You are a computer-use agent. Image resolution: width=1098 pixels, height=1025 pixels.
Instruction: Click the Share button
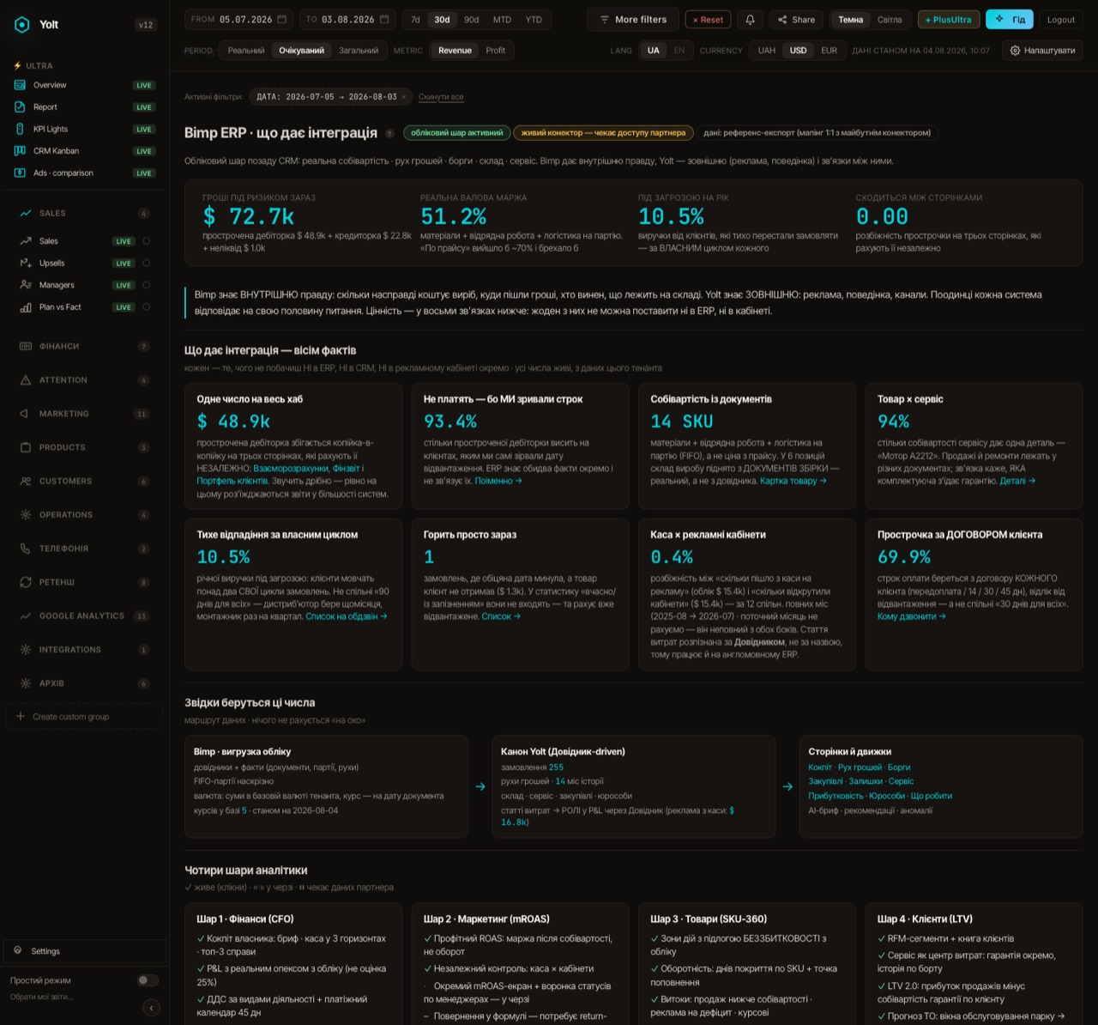(x=796, y=20)
